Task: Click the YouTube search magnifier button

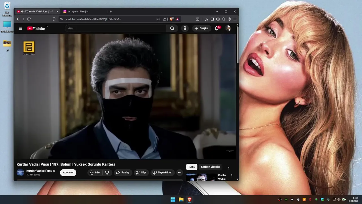Action: tap(172, 28)
